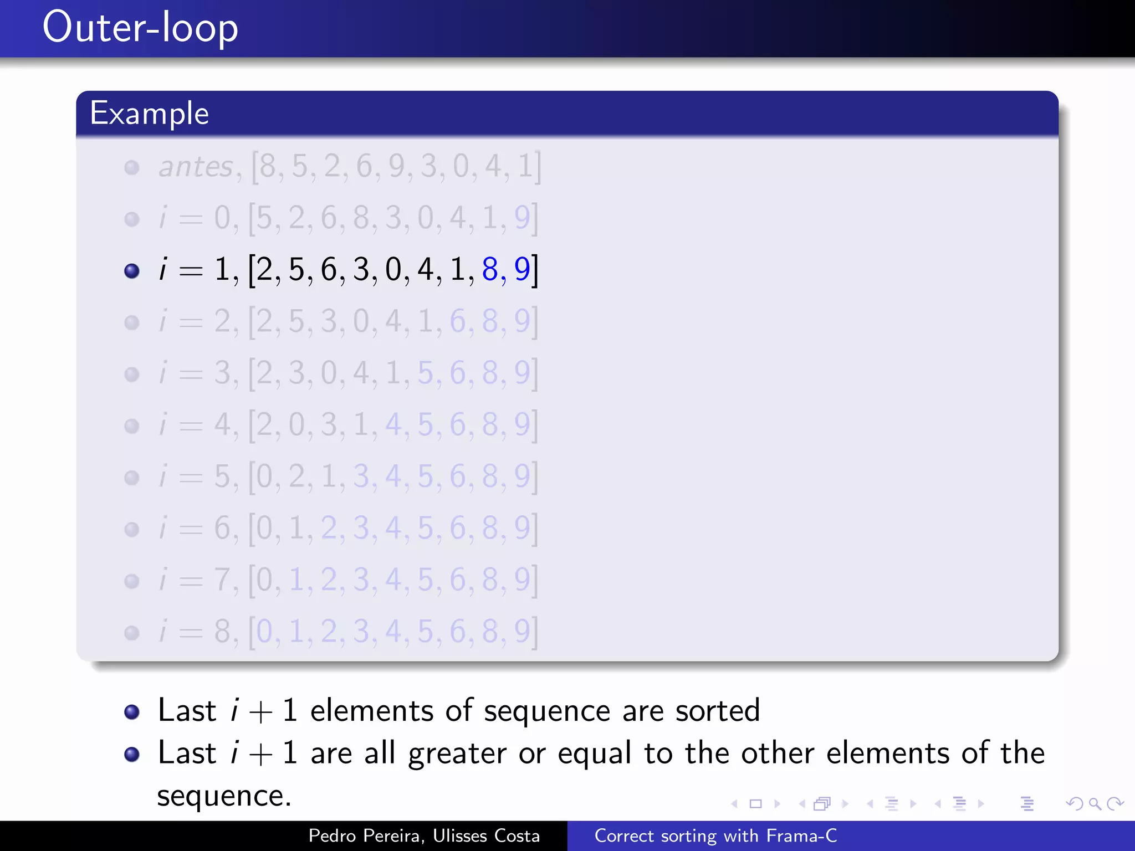Go to next frame arrow
Screen dimensions: 1135x851
(x=845, y=803)
